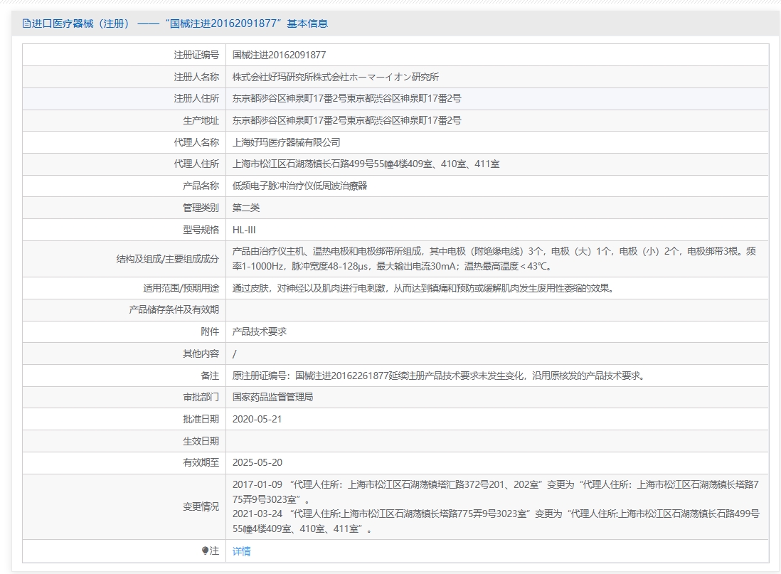Click the 注册人住所 label
781x574 pixels.
[196, 99]
